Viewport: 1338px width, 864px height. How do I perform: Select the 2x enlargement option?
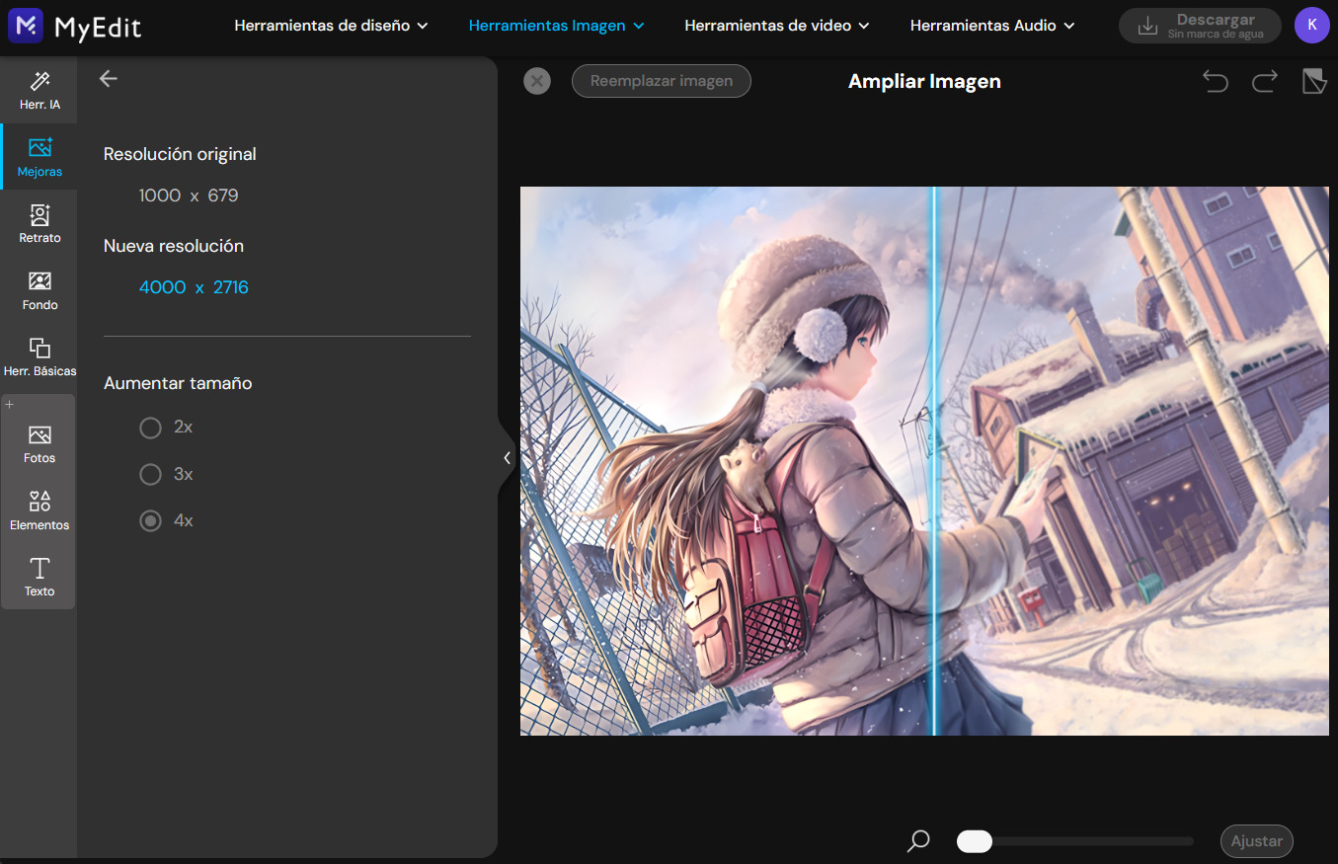click(x=150, y=428)
